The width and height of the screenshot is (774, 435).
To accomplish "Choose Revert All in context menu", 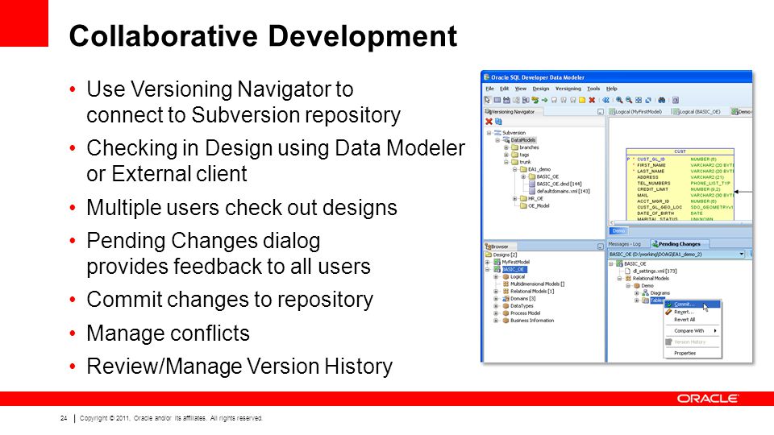I will 693,320.
